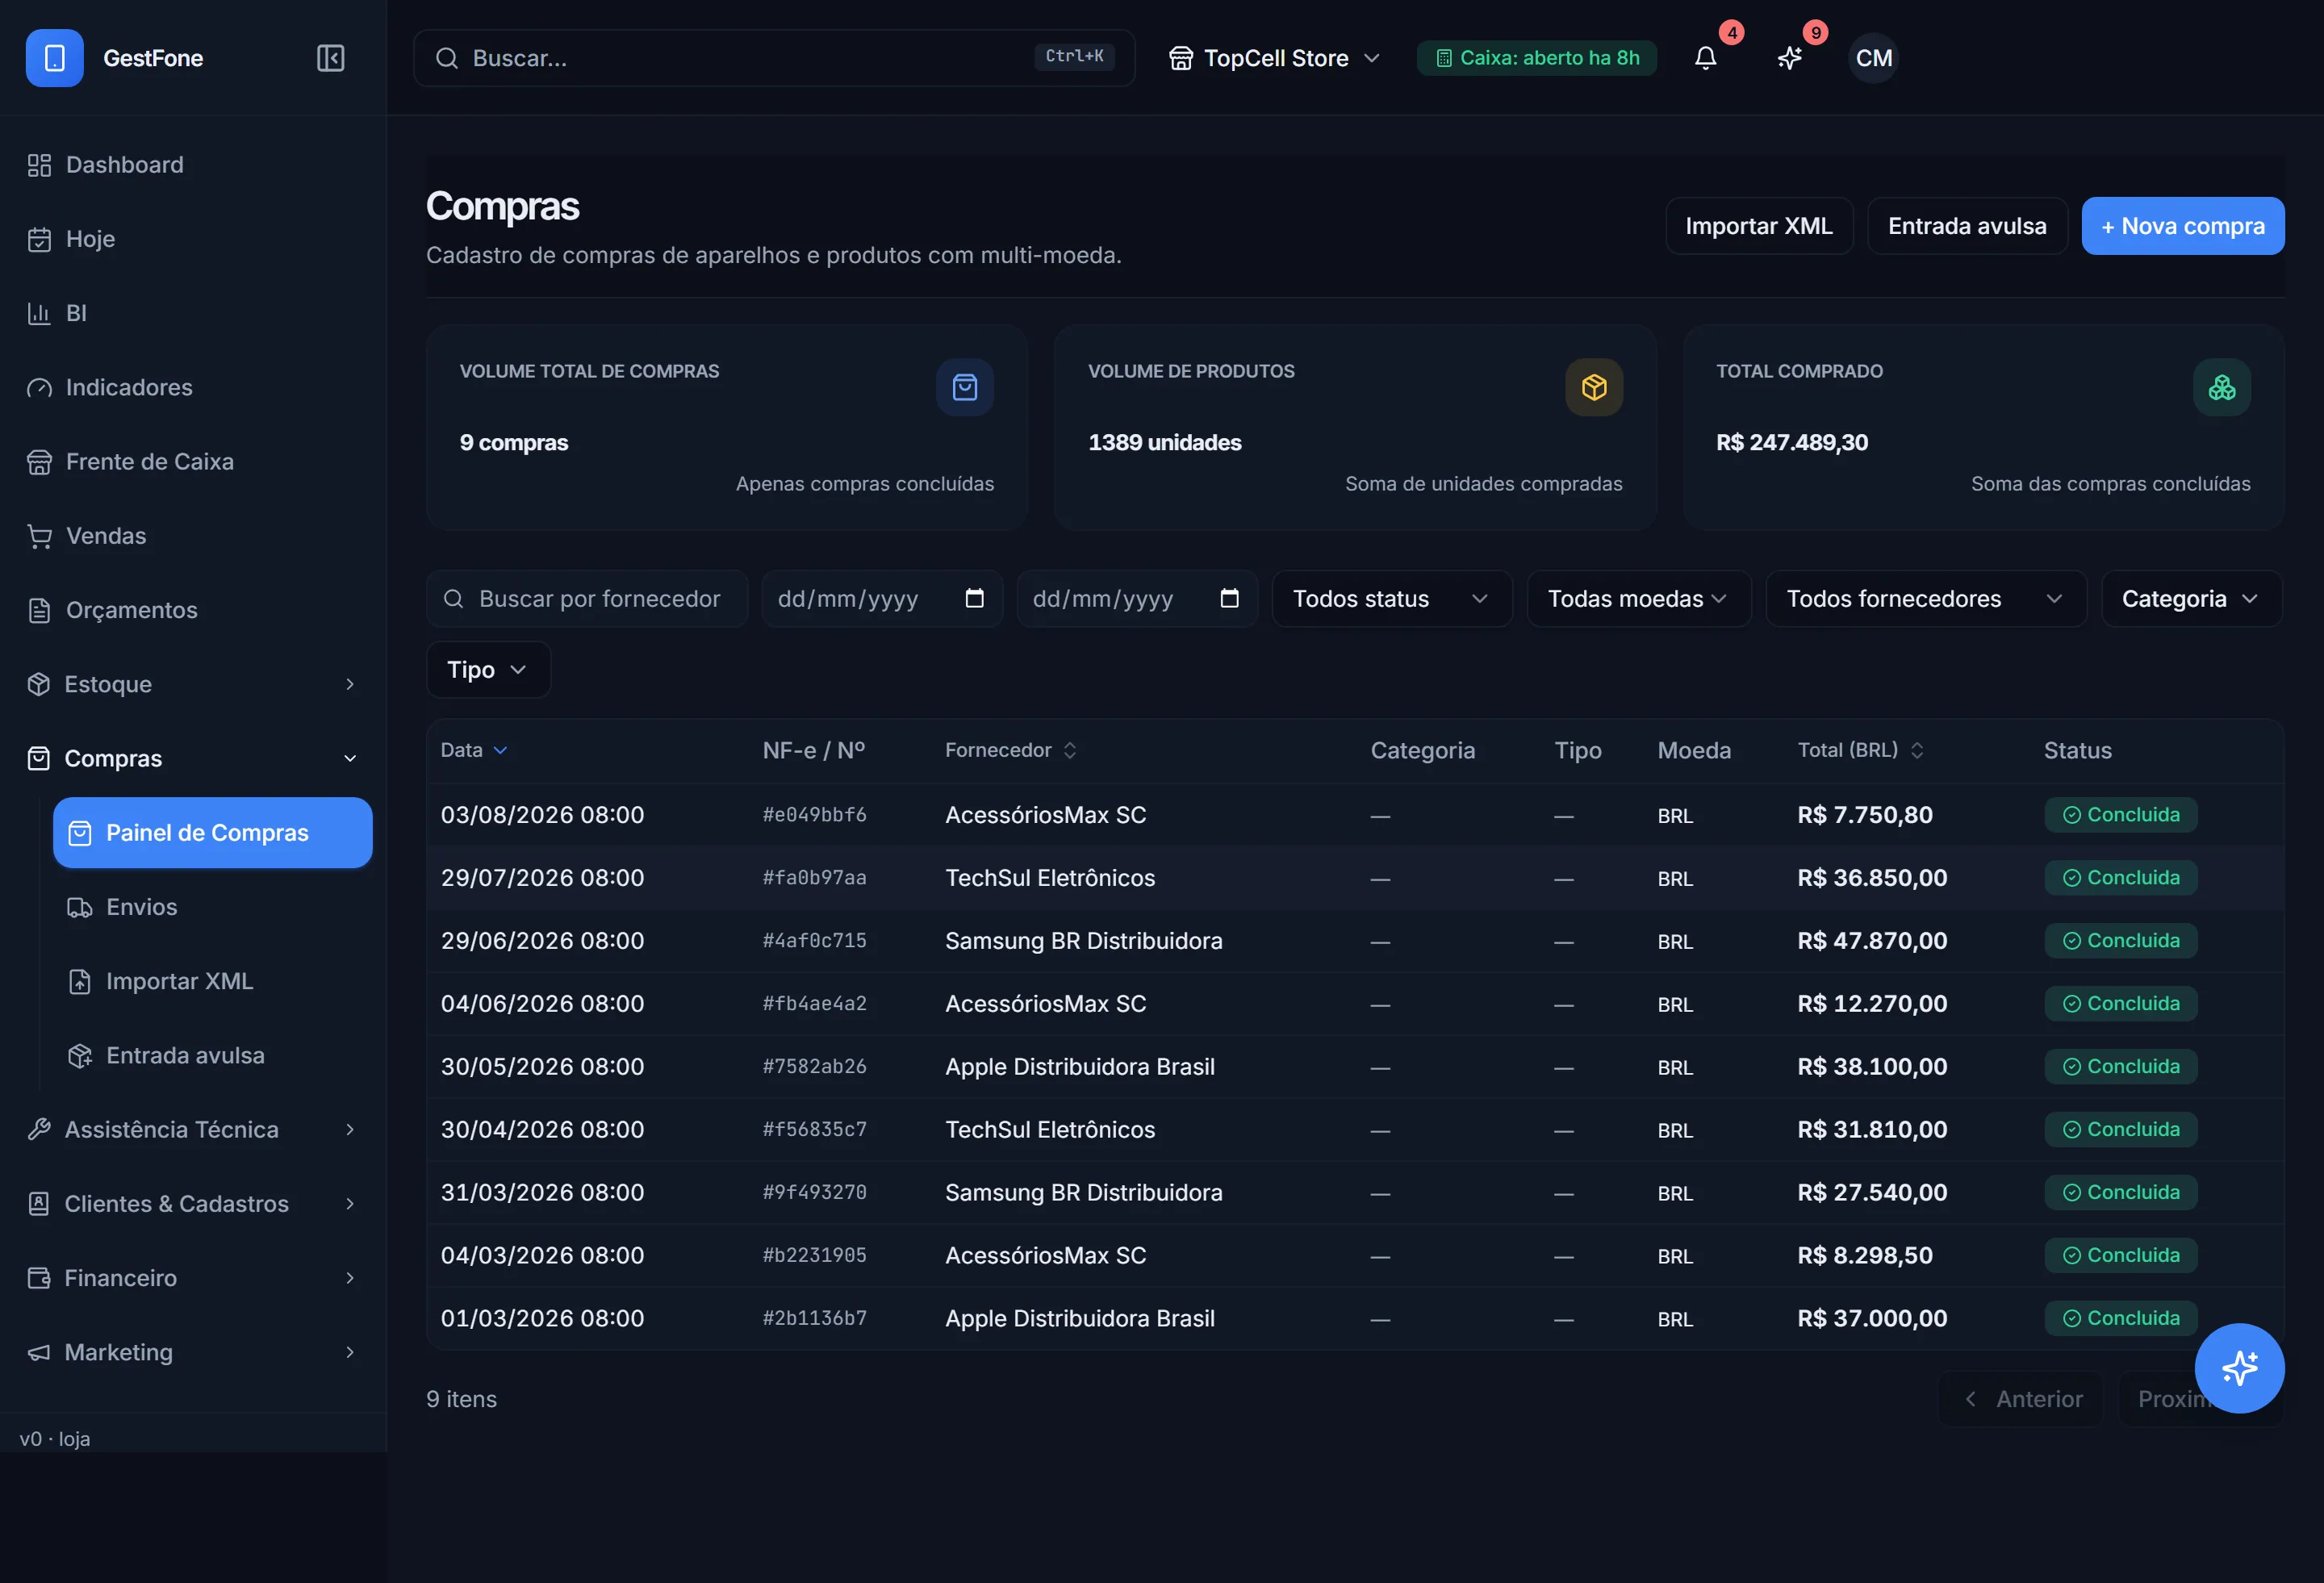Click the cubes icon in Total Comprado card
Screen dimensions: 2324x1583
click(x=2222, y=387)
